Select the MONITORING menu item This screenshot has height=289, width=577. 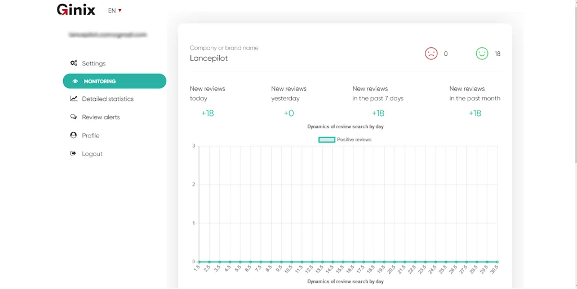click(114, 81)
